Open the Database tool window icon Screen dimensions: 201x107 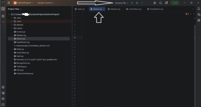(x=199, y=20)
